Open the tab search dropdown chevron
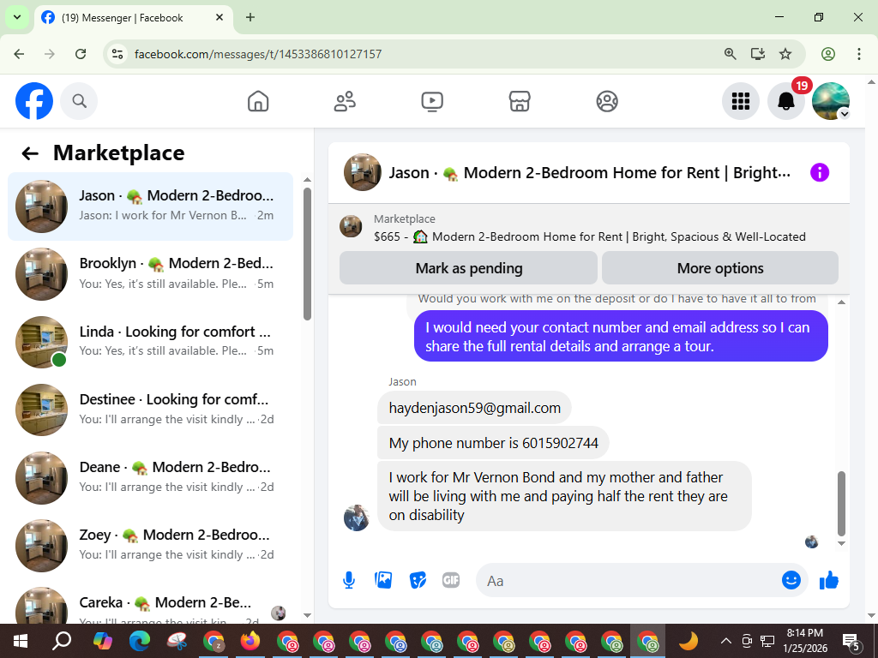 (x=17, y=17)
